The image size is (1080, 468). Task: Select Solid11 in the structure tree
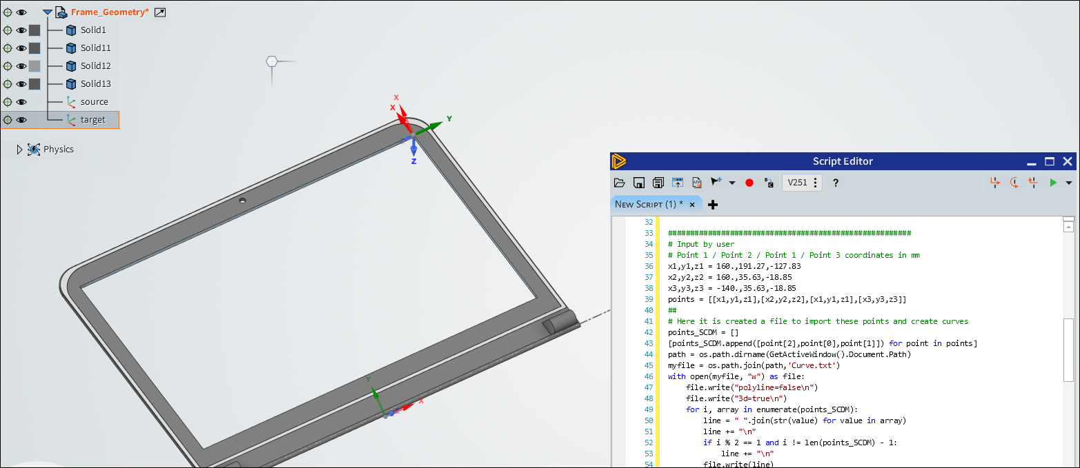[95, 48]
